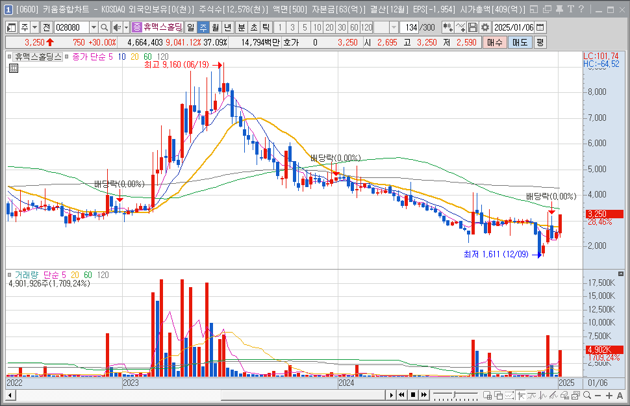This screenshot has width=630, height=406.
Task: Pin the window with pushpin icon
Action: point(559,9)
